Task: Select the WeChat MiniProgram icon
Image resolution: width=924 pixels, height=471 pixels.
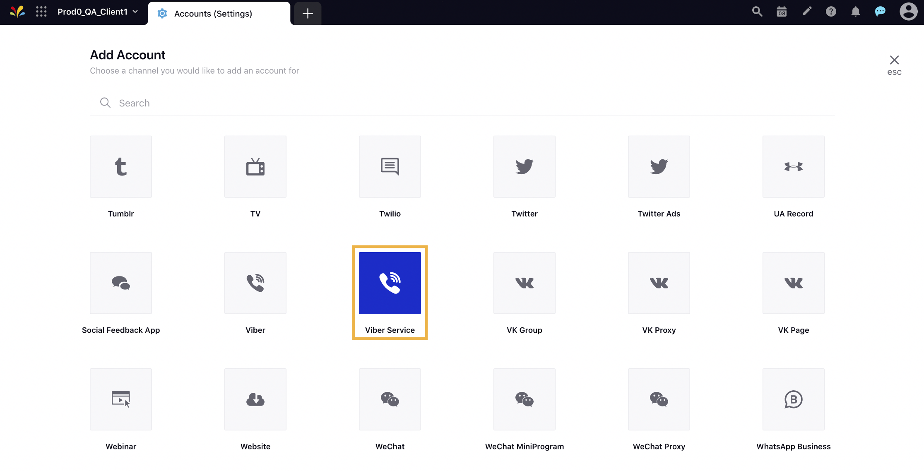Action: pos(525,399)
